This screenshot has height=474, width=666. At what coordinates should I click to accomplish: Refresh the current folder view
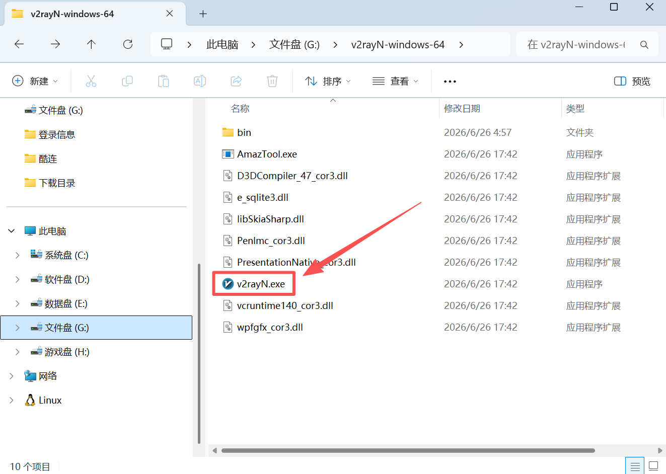click(128, 44)
